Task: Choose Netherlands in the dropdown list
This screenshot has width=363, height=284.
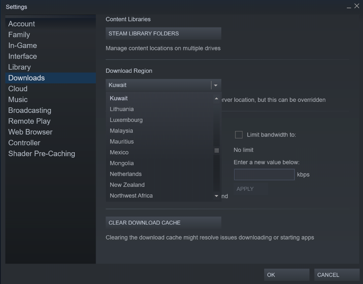Action: [x=126, y=174]
